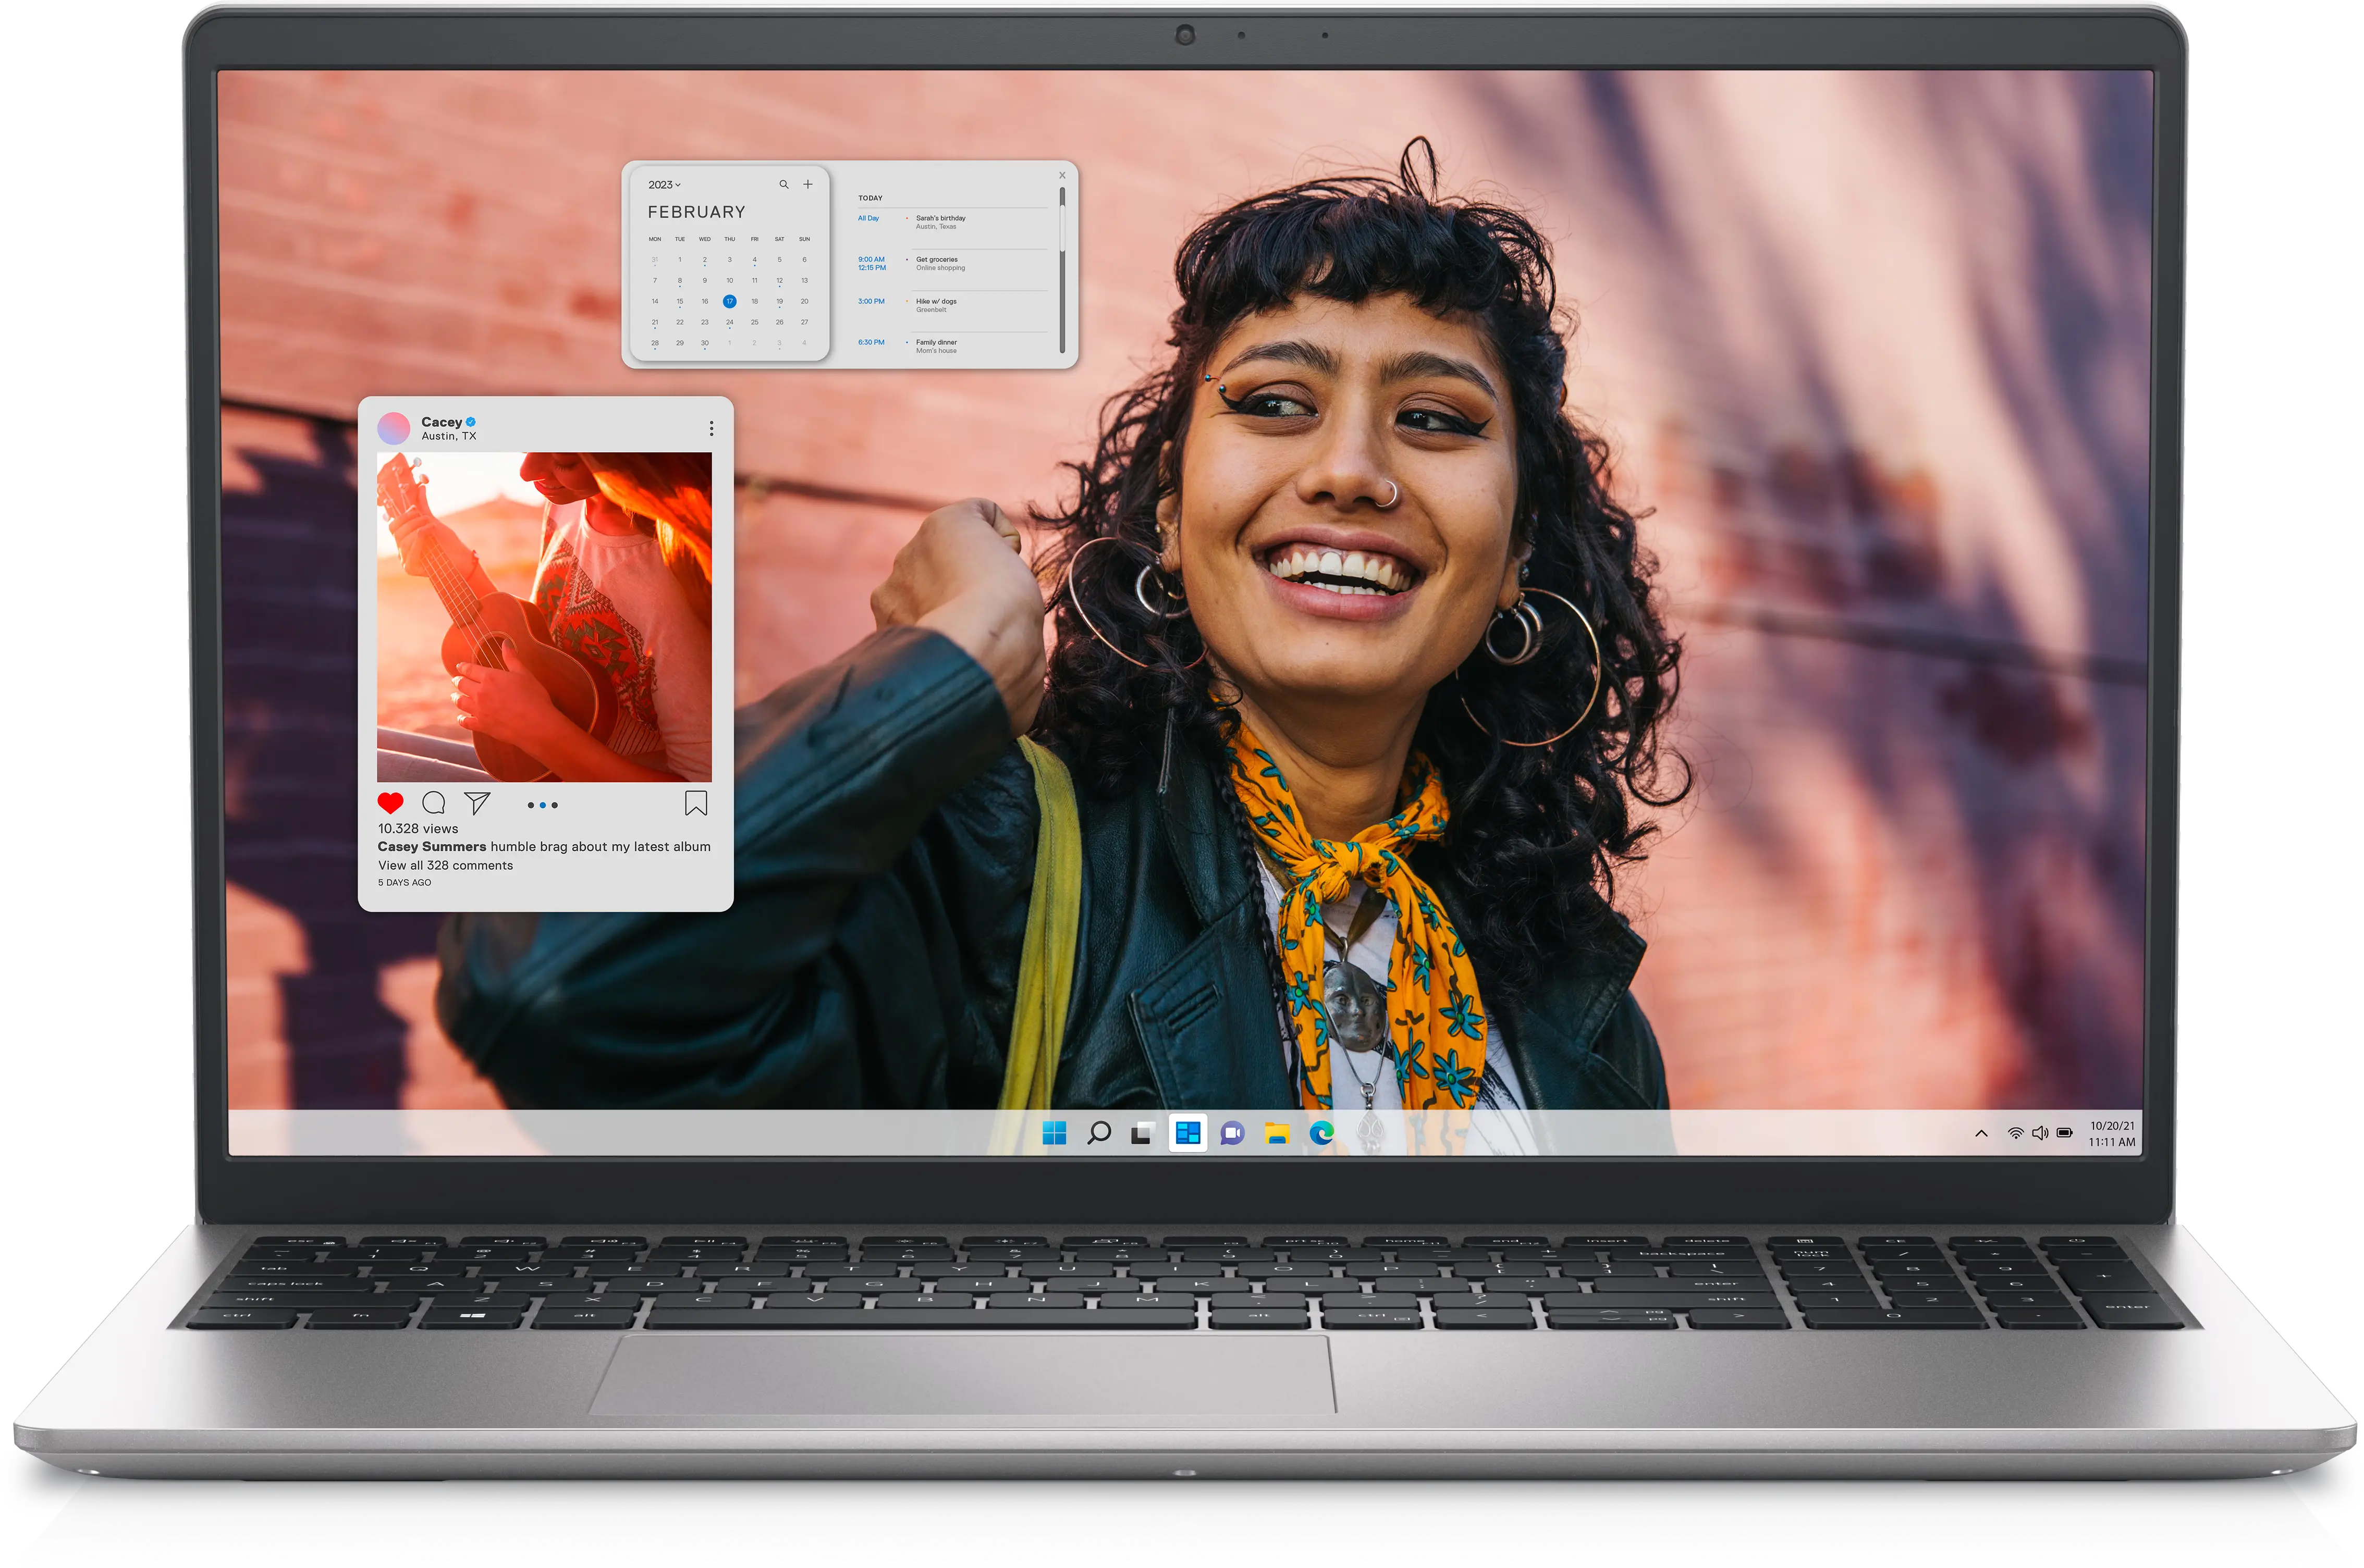Select date 15 in the calendar
Image resolution: width=2364 pixels, height=1568 pixels.
pos(679,301)
